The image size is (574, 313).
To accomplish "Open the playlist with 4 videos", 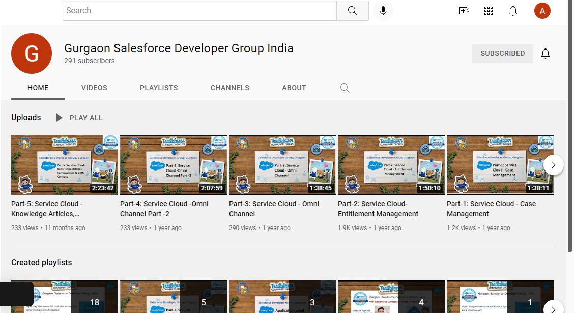I will tap(391, 297).
